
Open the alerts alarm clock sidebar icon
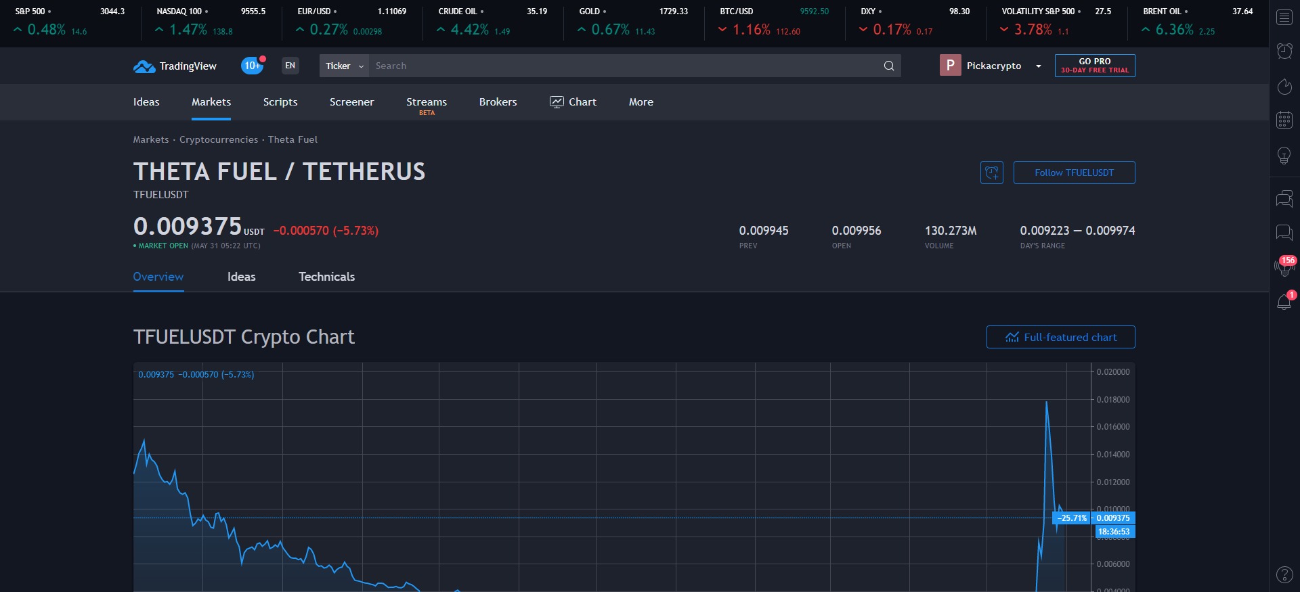[x=1284, y=51]
